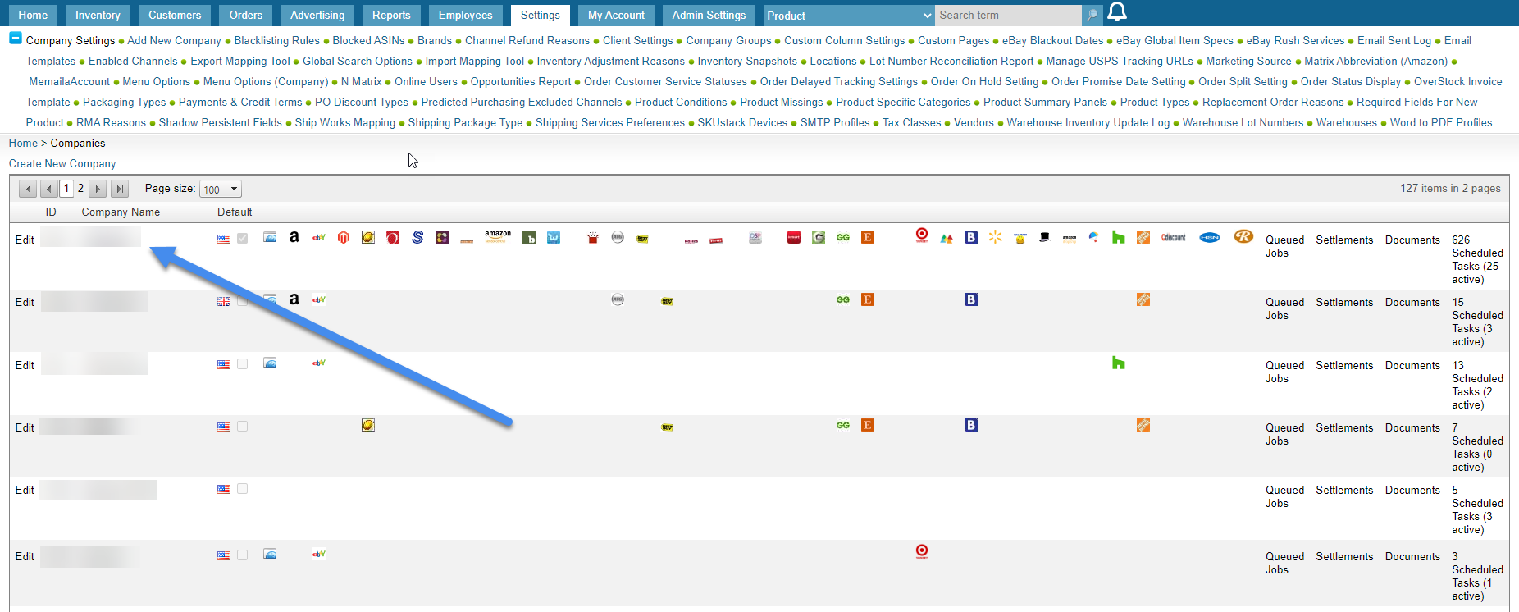1519x612 pixels.
Task: Click the 3 Scheduled Tasks link
Action: tap(1477, 576)
